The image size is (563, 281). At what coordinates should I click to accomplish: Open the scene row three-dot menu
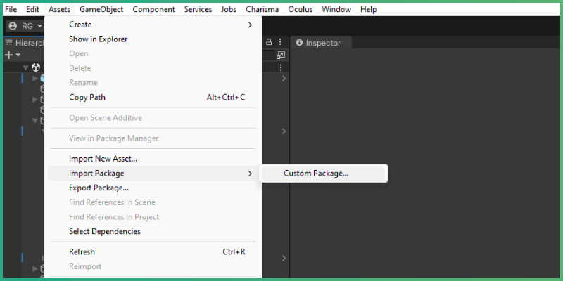[x=280, y=67]
